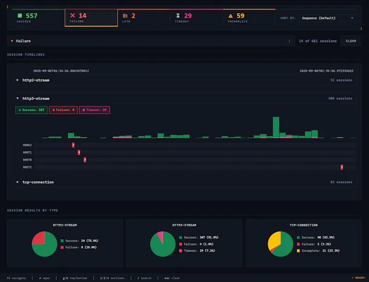This screenshot has width=369, height=282.
Task: Click the HTTP2-STREAM pie chart
Action: 44,244
